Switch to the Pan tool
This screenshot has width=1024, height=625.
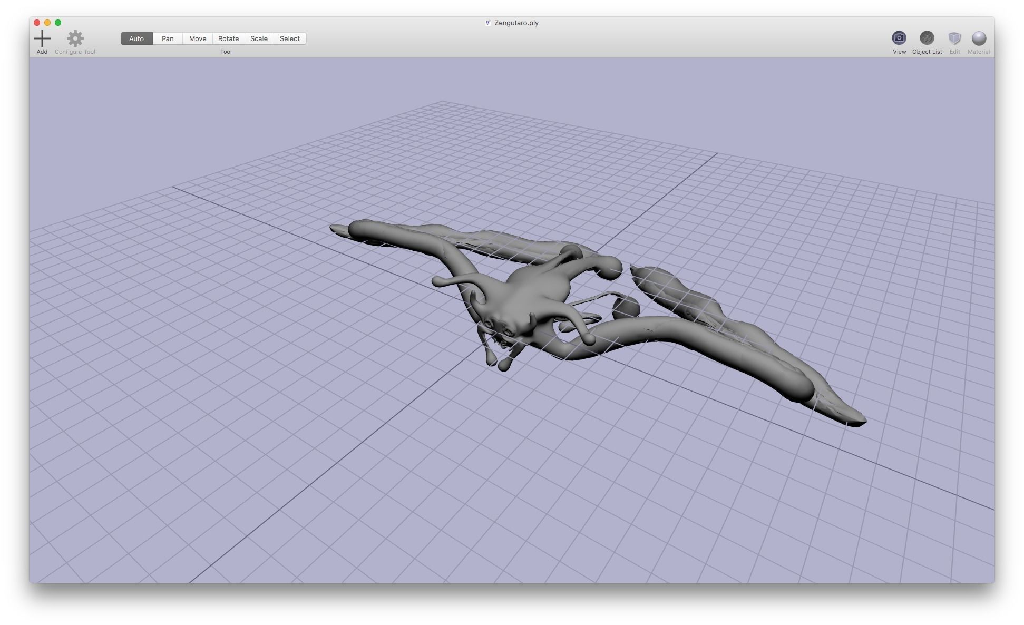[168, 38]
